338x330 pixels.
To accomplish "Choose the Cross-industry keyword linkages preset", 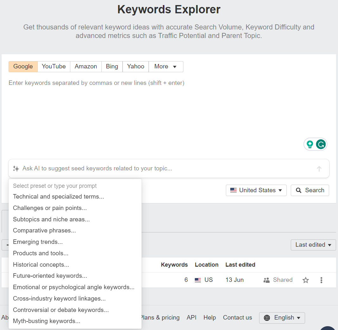I will pos(75,299).
